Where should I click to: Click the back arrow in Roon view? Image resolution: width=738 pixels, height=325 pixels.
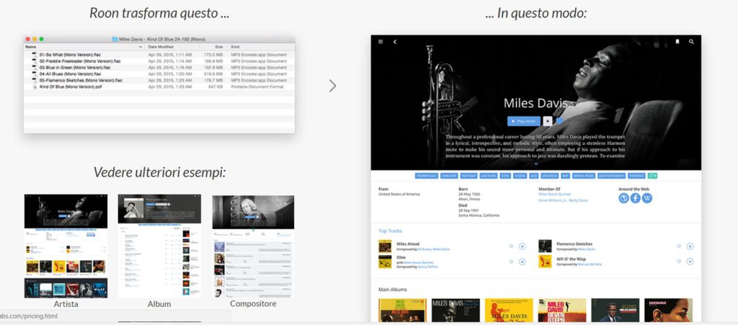(394, 42)
